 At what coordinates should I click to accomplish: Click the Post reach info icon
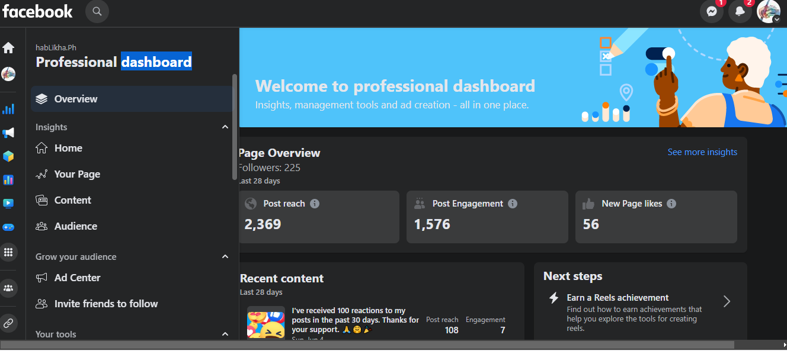315,204
